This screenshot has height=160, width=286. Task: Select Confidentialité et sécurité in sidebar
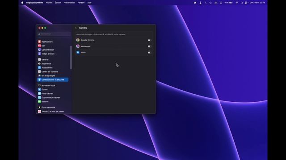pyautogui.click(x=53, y=80)
